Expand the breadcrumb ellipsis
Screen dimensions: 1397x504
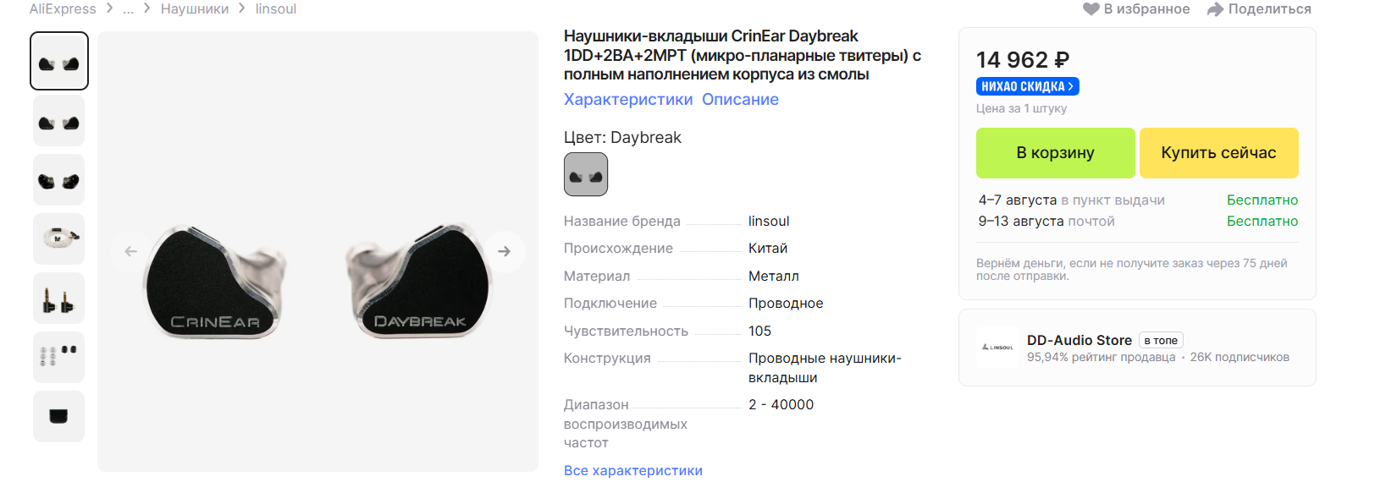(x=129, y=8)
